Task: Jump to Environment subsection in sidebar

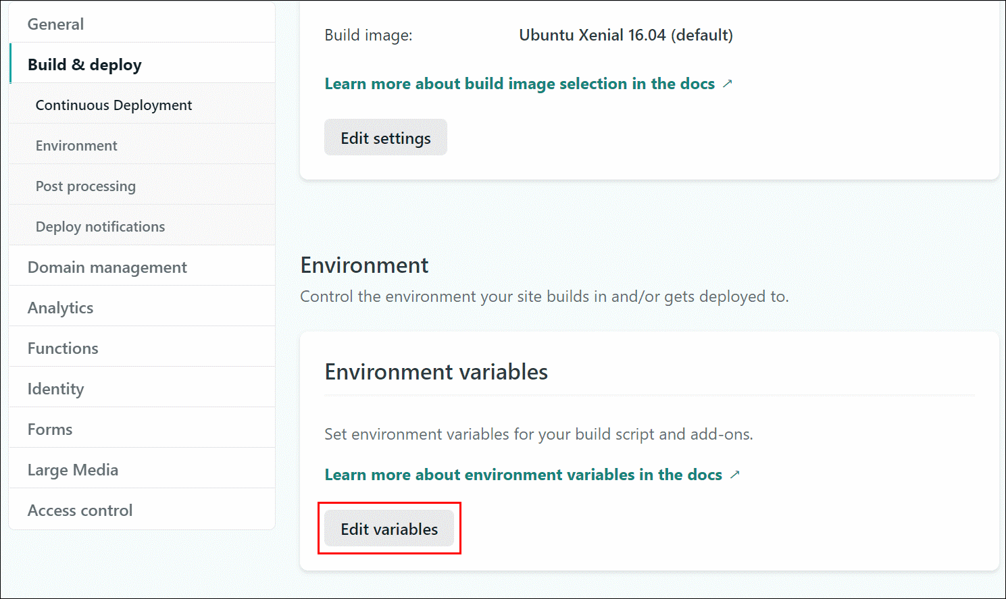Action: [x=76, y=146]
